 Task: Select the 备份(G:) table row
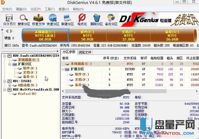[x=130, y=85]
